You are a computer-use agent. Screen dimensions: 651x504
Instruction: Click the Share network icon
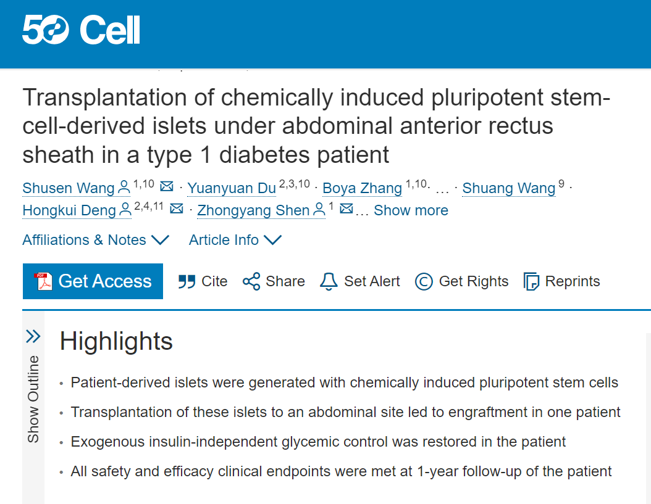click(x=251, y=281)
